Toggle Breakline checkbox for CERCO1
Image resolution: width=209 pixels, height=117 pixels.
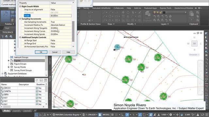click(x=37, y=88)
